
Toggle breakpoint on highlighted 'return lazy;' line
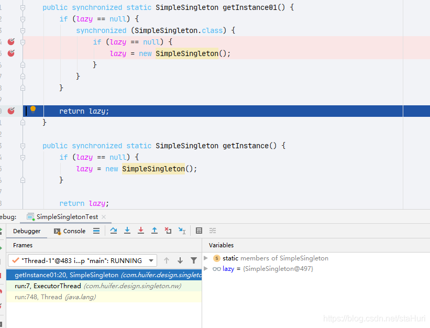(11, 111)
